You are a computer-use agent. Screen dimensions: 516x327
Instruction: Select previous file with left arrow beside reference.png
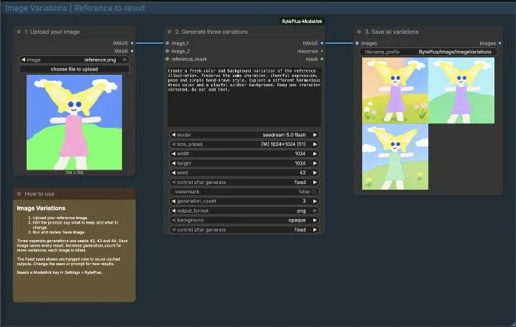tap(23, 60)
